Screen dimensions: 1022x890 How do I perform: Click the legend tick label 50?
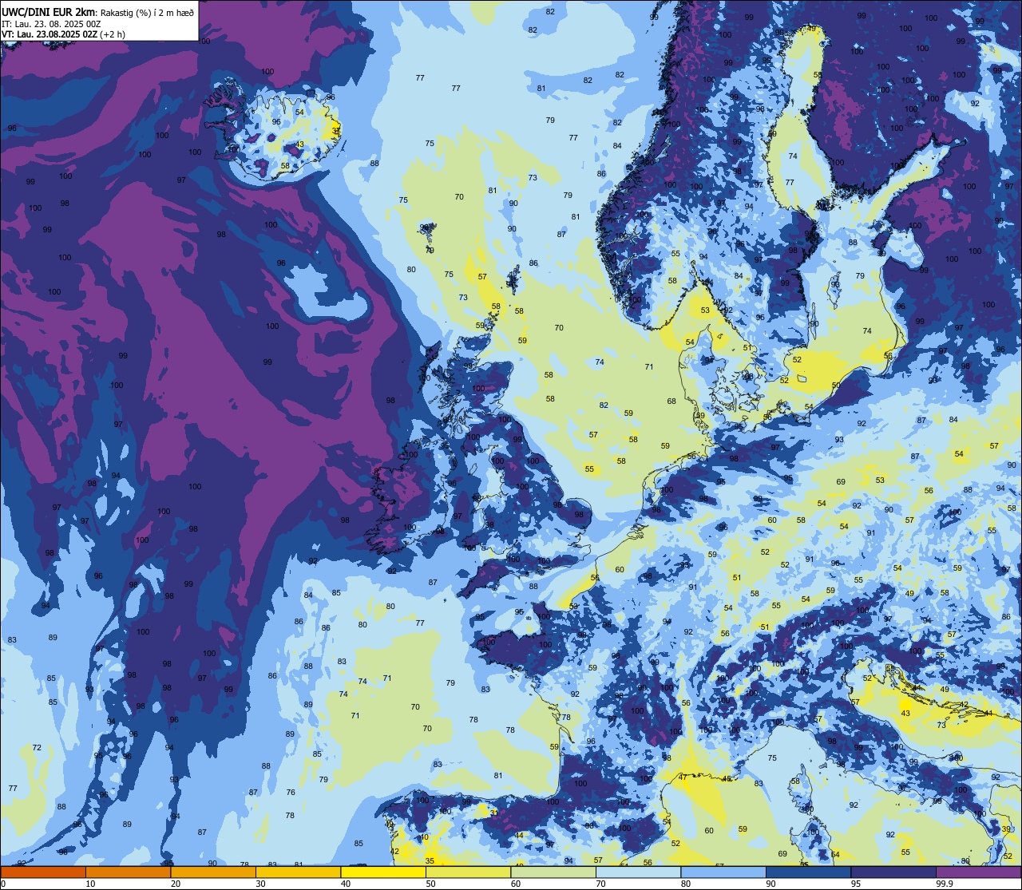[x=430, y=884]
